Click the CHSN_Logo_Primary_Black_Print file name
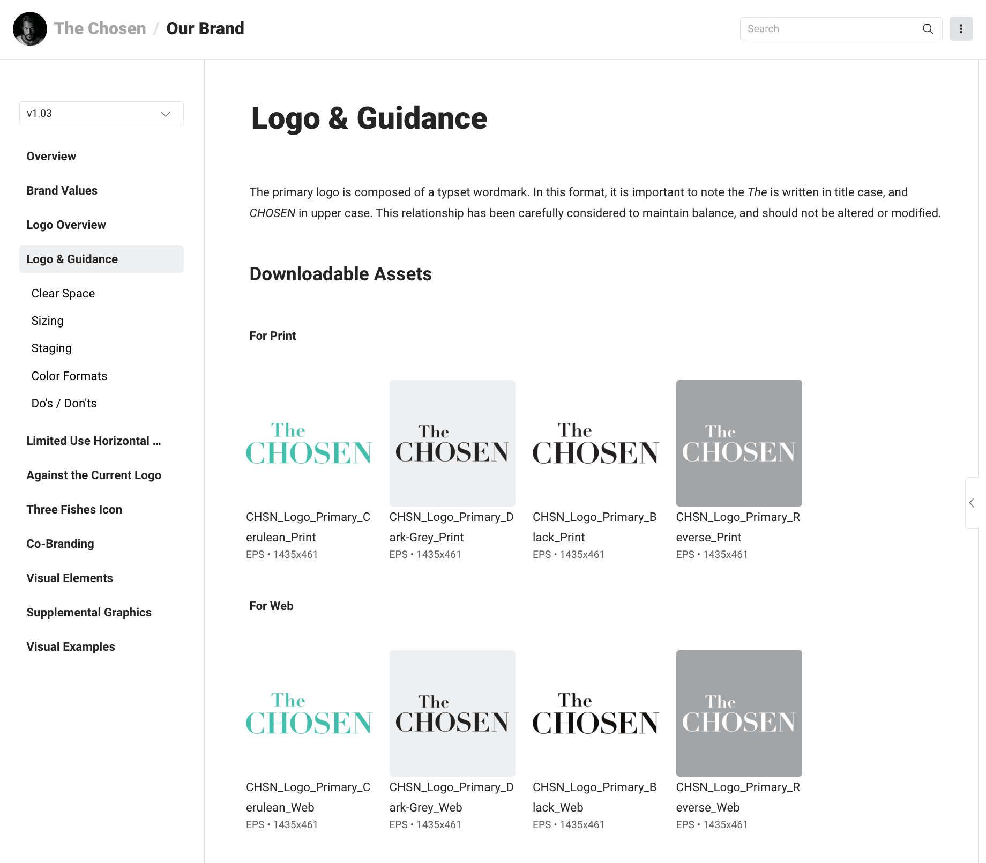The width and height of the screenshot is (986, 863). 595,527
